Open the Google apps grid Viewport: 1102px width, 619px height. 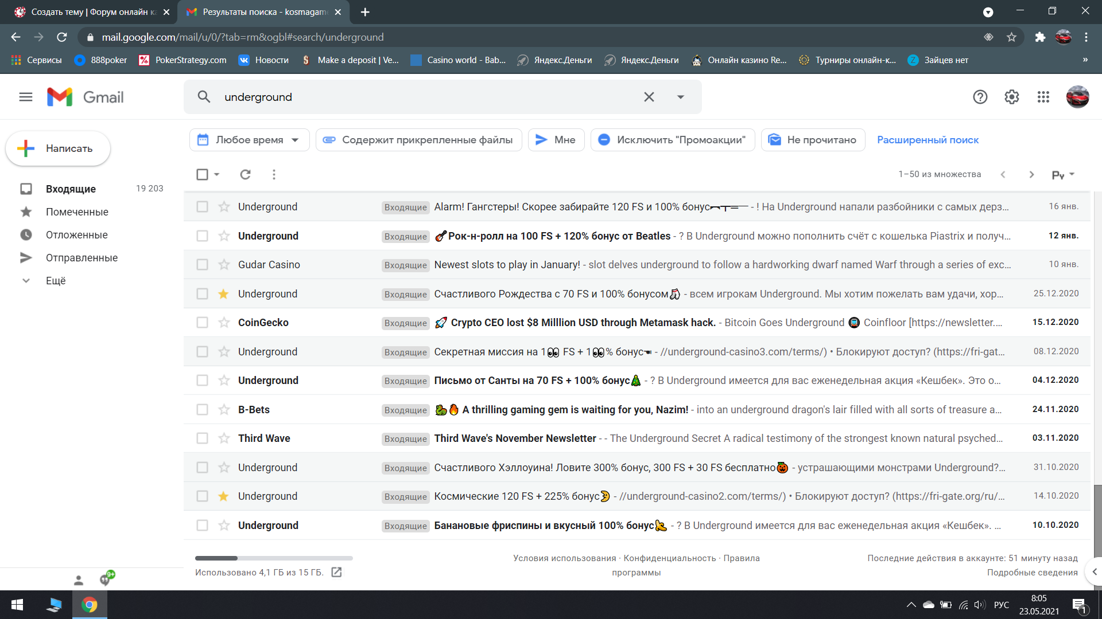pyautogui.click(x=1043, y=97)
